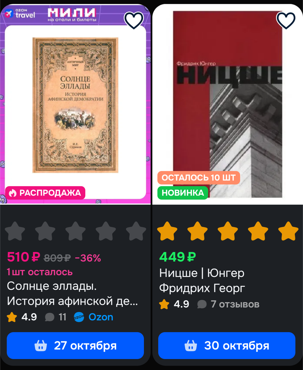Image resolution: width=303 pixels, height=370 pixels.
Task: Tap the Распродажа sale badge
Action: tap(45, 193)
